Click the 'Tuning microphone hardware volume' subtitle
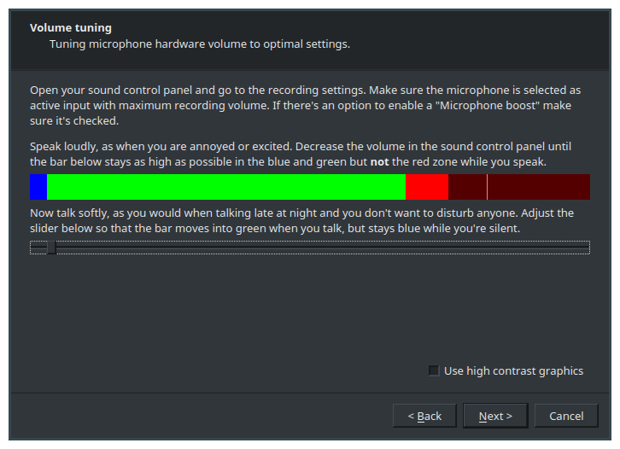Screen dimensions: 620x449 click(200, 44)
